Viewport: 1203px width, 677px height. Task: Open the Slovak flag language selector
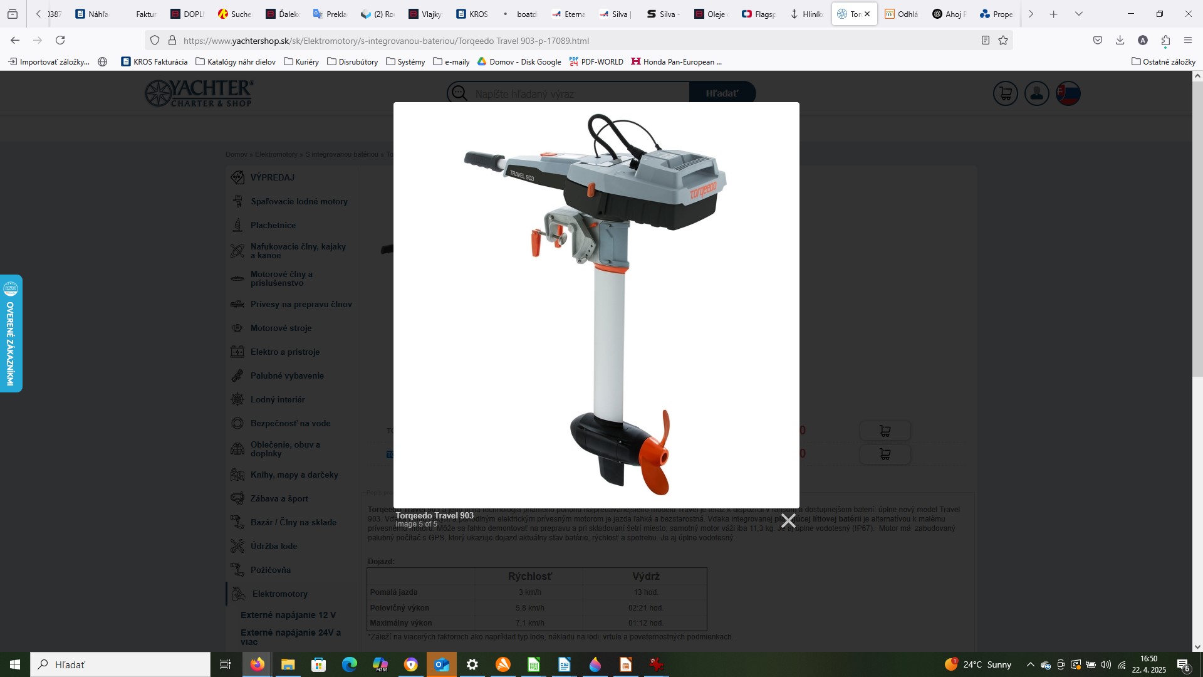[x=1068, y=94]
